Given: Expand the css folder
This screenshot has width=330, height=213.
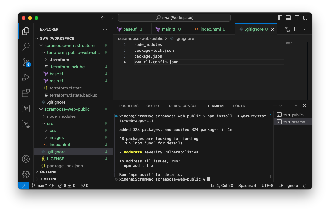Looking at the screenshot, I should (x=73, y=131).
